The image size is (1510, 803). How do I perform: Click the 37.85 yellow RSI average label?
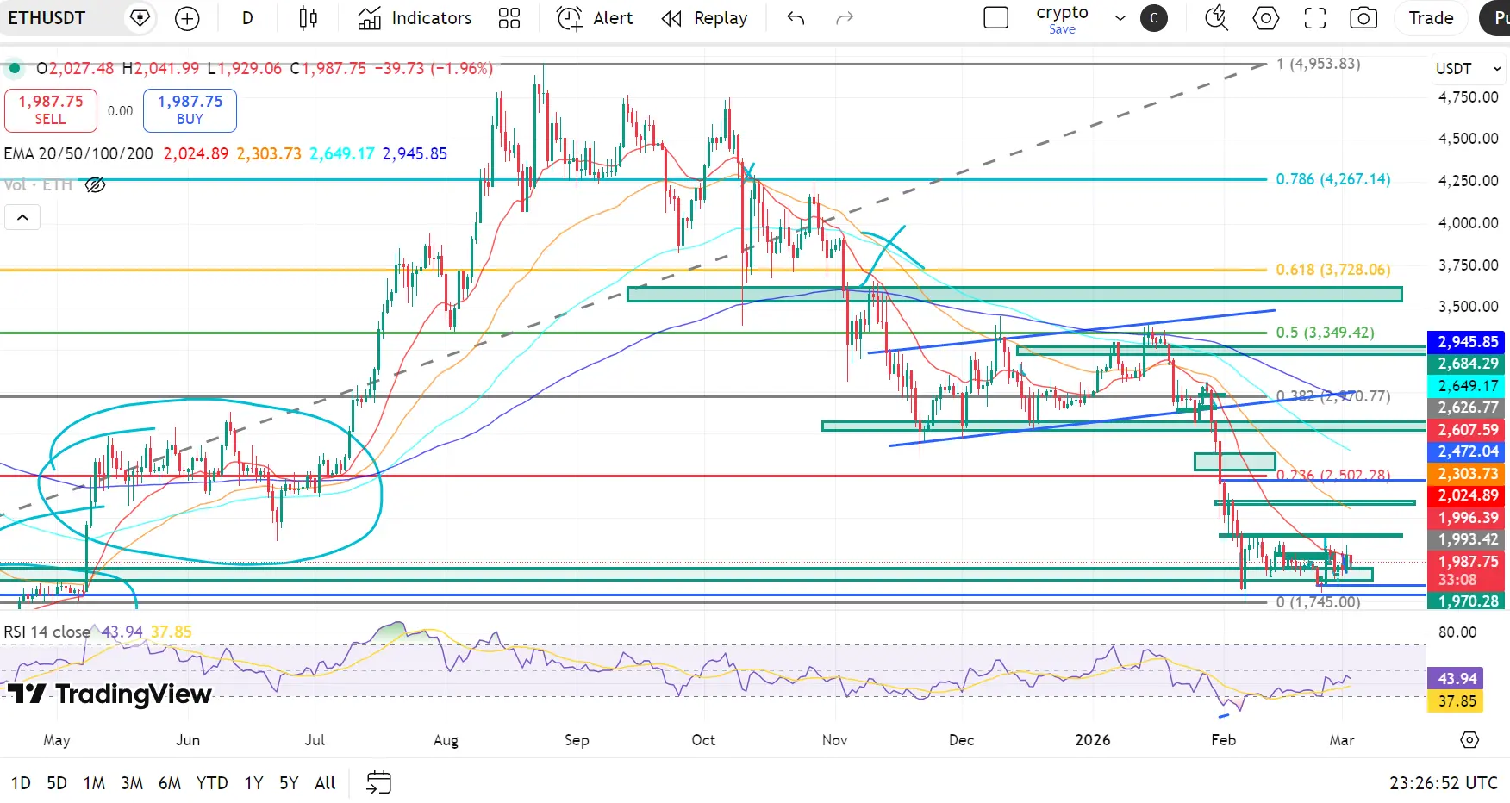coord(1455,701)
